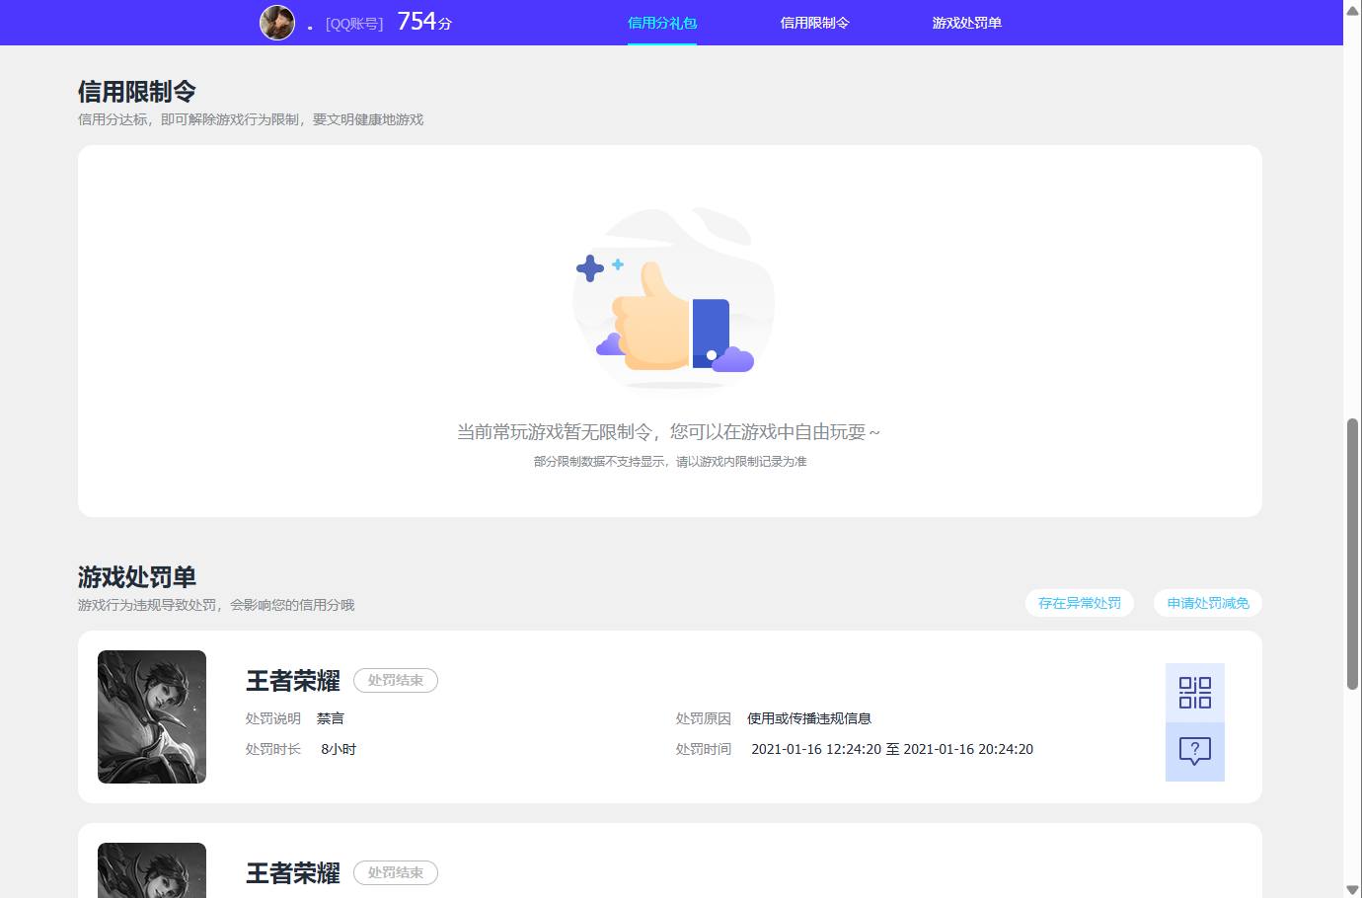This screenshot has width=1362, height=898.
Task: Click the 处罚结束 badge on the first card
Action: (395, 680)
